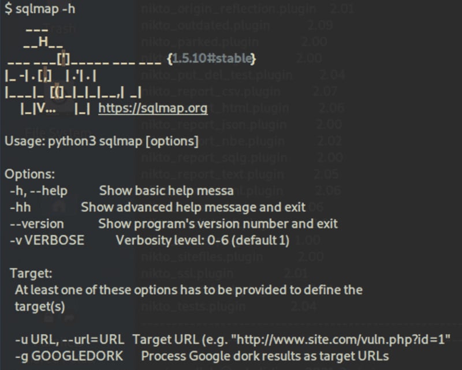Click the 'Options:' section heading
This screenshot has height=370, width=462.
pos(30,174)
